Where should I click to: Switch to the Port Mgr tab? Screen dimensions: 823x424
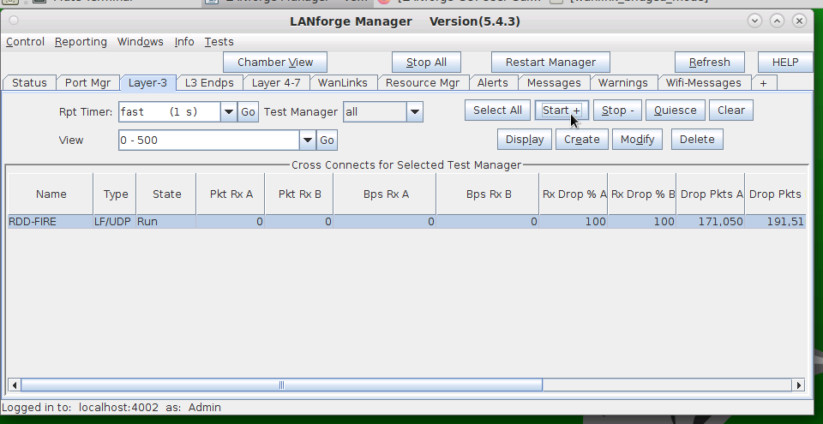point(87,83)
